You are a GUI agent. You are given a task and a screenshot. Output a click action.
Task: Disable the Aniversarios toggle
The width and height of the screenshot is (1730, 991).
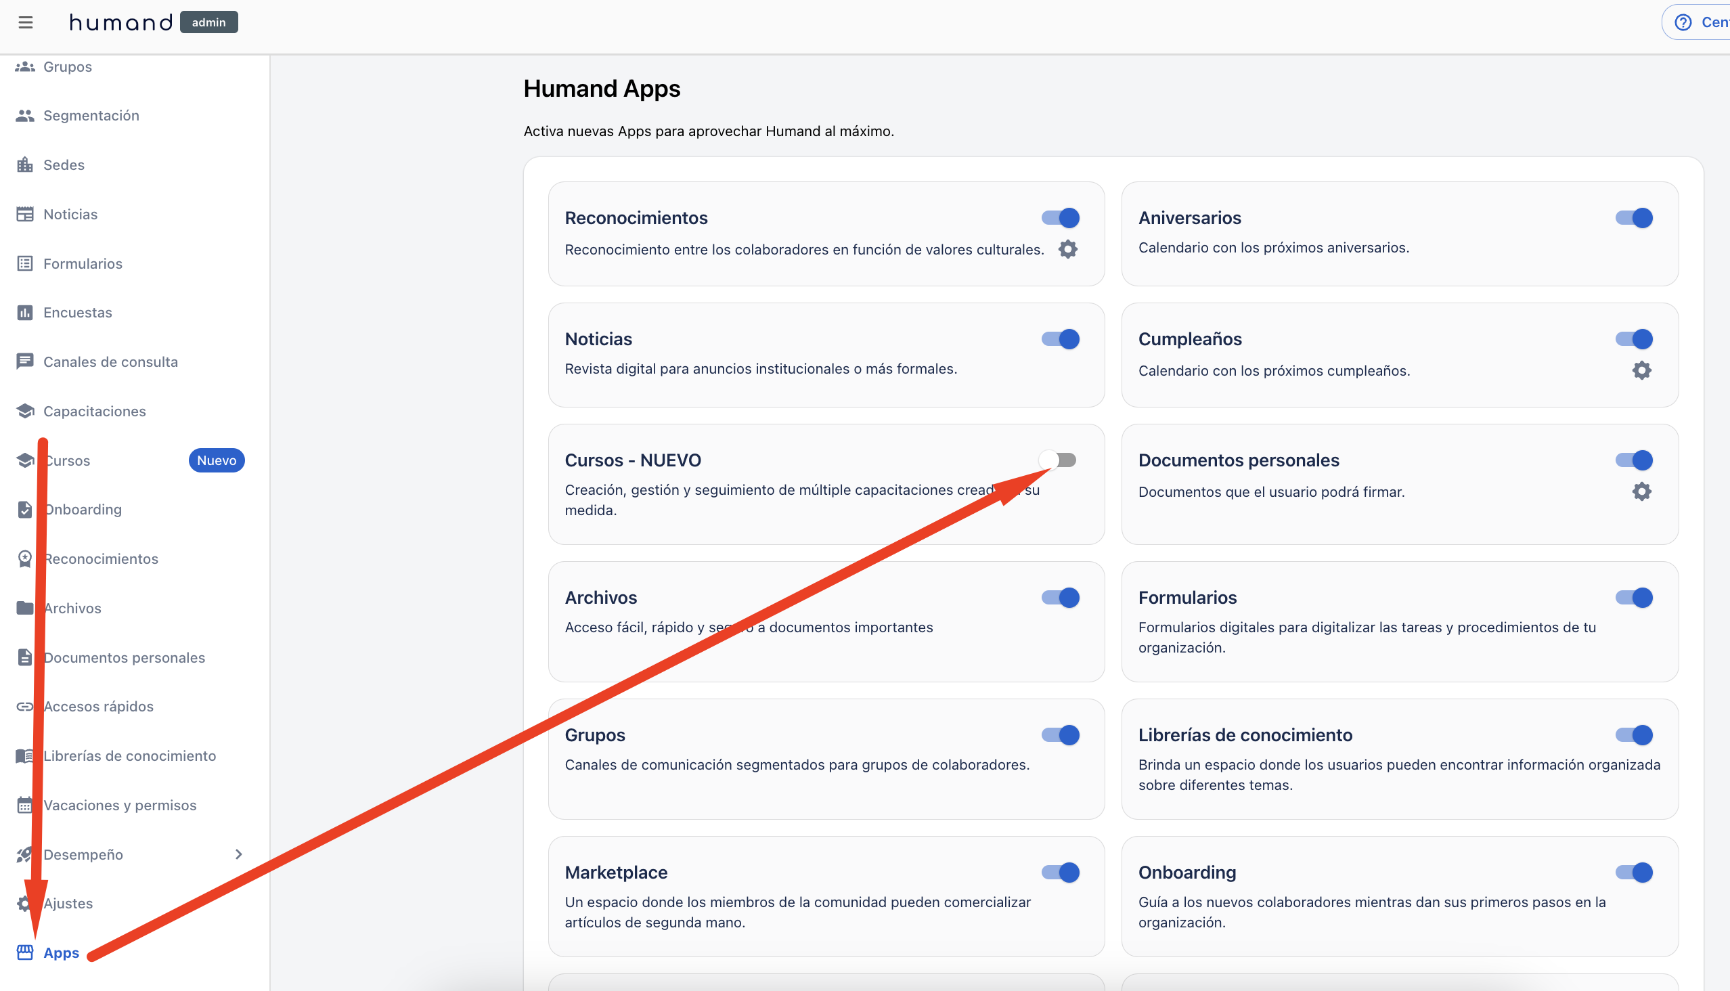click(x=1633, y=218)
